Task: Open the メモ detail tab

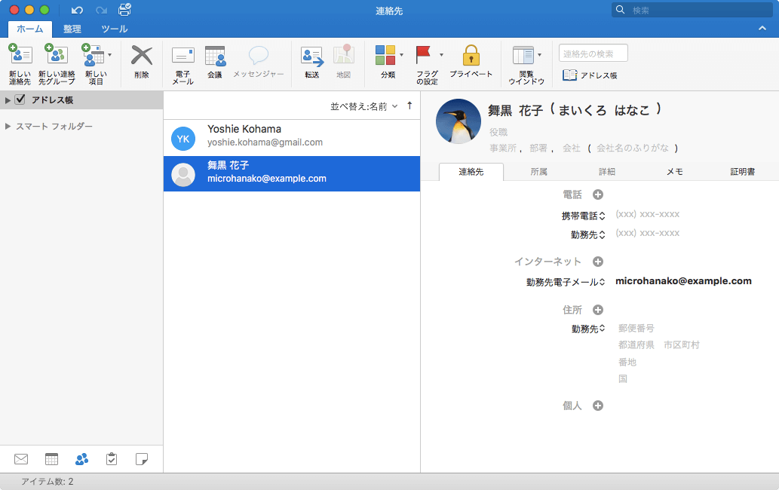Action: point(674,172)
